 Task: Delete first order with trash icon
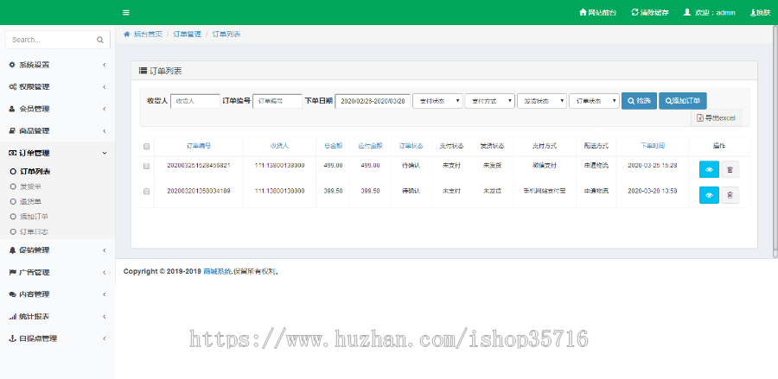(x=730, y=170)
